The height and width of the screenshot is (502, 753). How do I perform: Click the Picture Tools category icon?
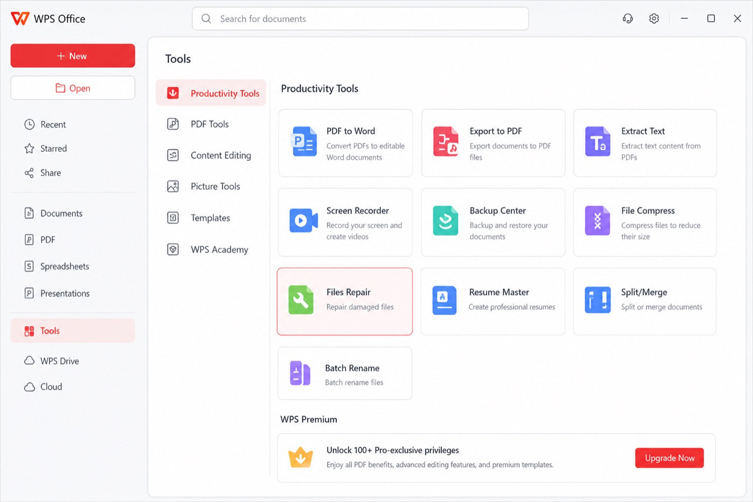tap(173, 186)
